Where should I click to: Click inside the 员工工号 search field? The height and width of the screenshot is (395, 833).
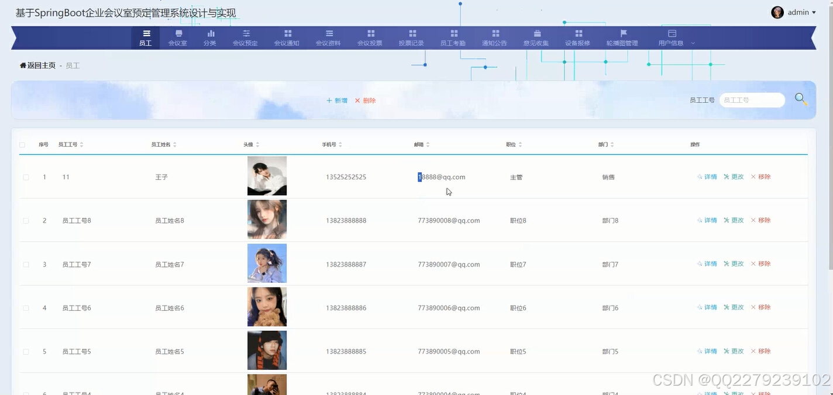click(752, 100)
